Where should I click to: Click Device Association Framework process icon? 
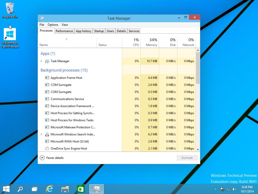coord(47,106)
